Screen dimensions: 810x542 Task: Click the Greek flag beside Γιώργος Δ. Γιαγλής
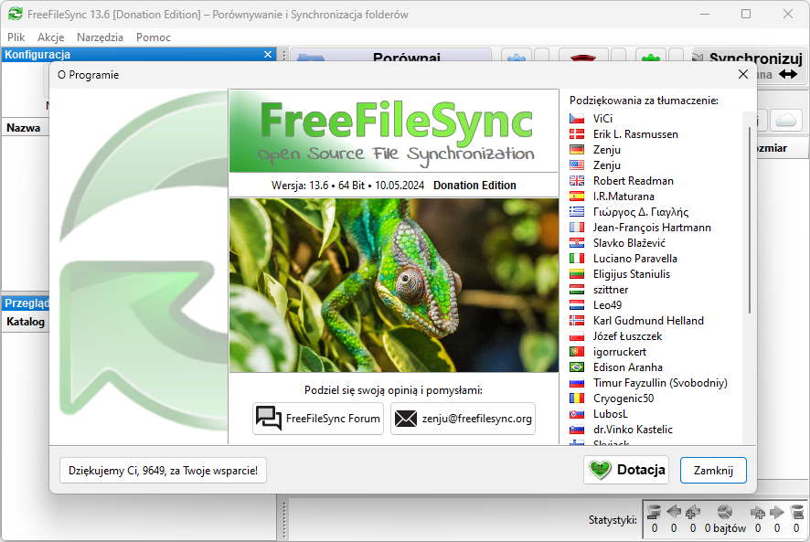click(577, 212)
